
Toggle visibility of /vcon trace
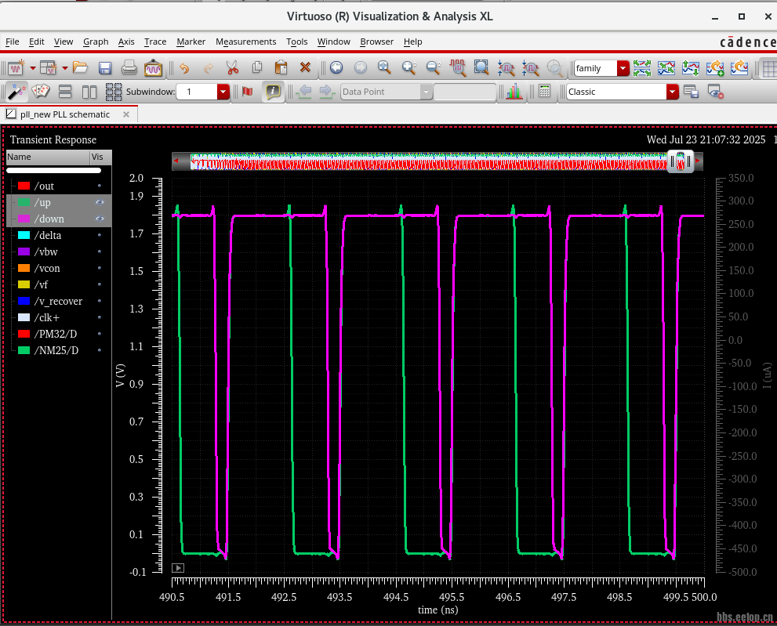(100, 268)
